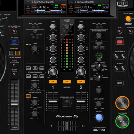This screenshot has height=134, width=134.
Task: Toggle channel 1 headphone CUE button
Action: [x=53, y=82]
